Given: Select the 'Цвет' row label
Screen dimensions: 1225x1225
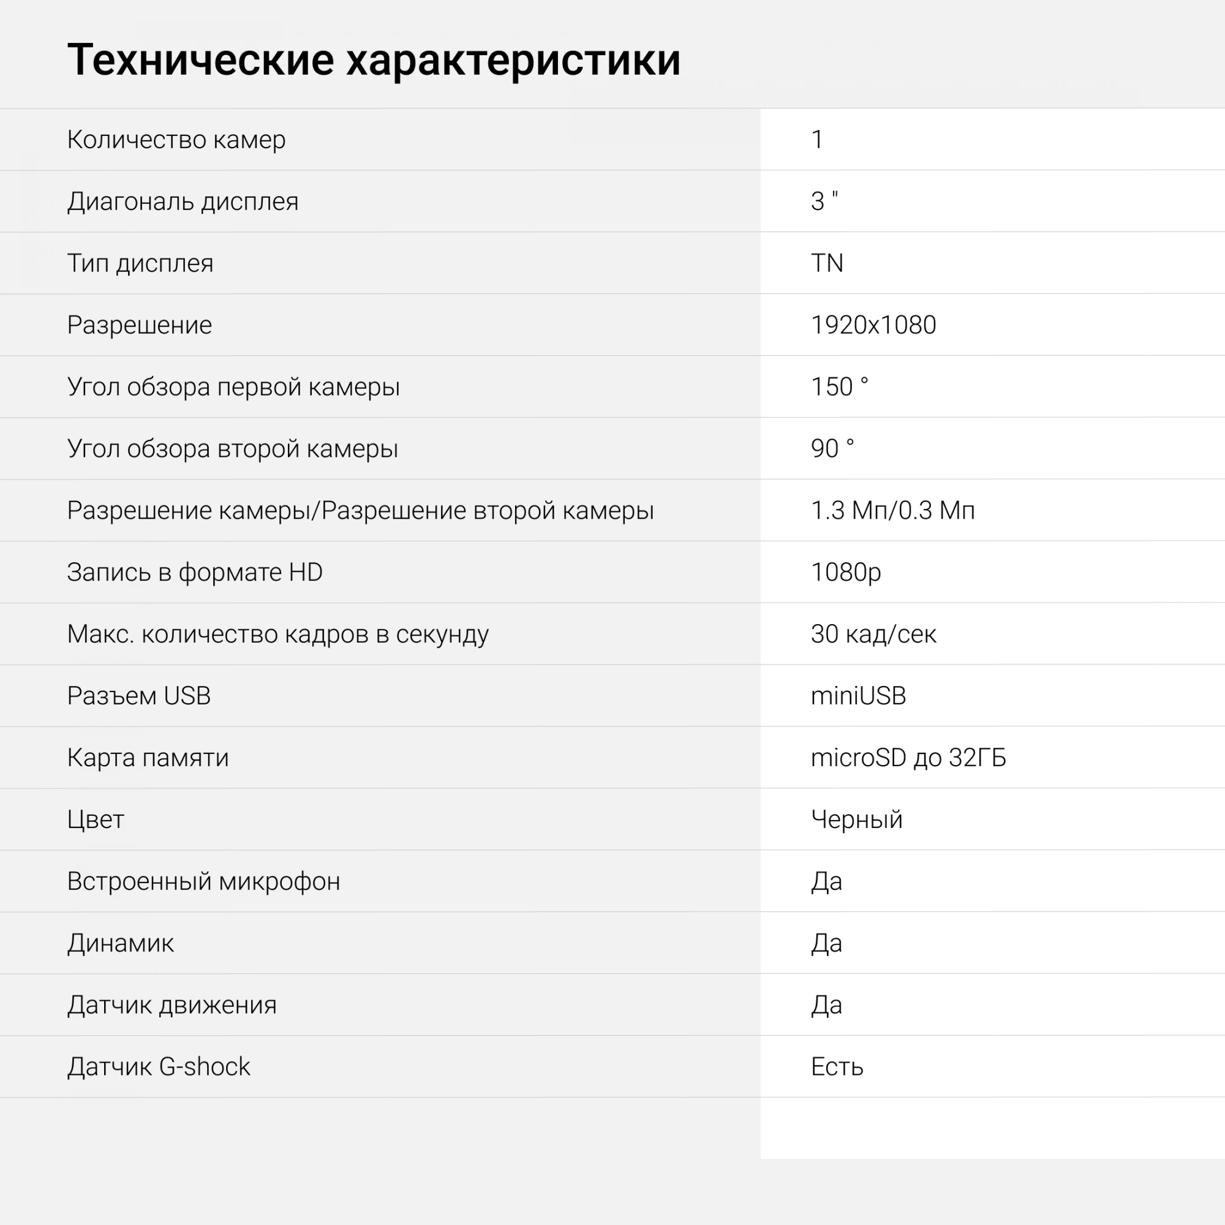Looking at the screenshot, I should tap(96, 820).
